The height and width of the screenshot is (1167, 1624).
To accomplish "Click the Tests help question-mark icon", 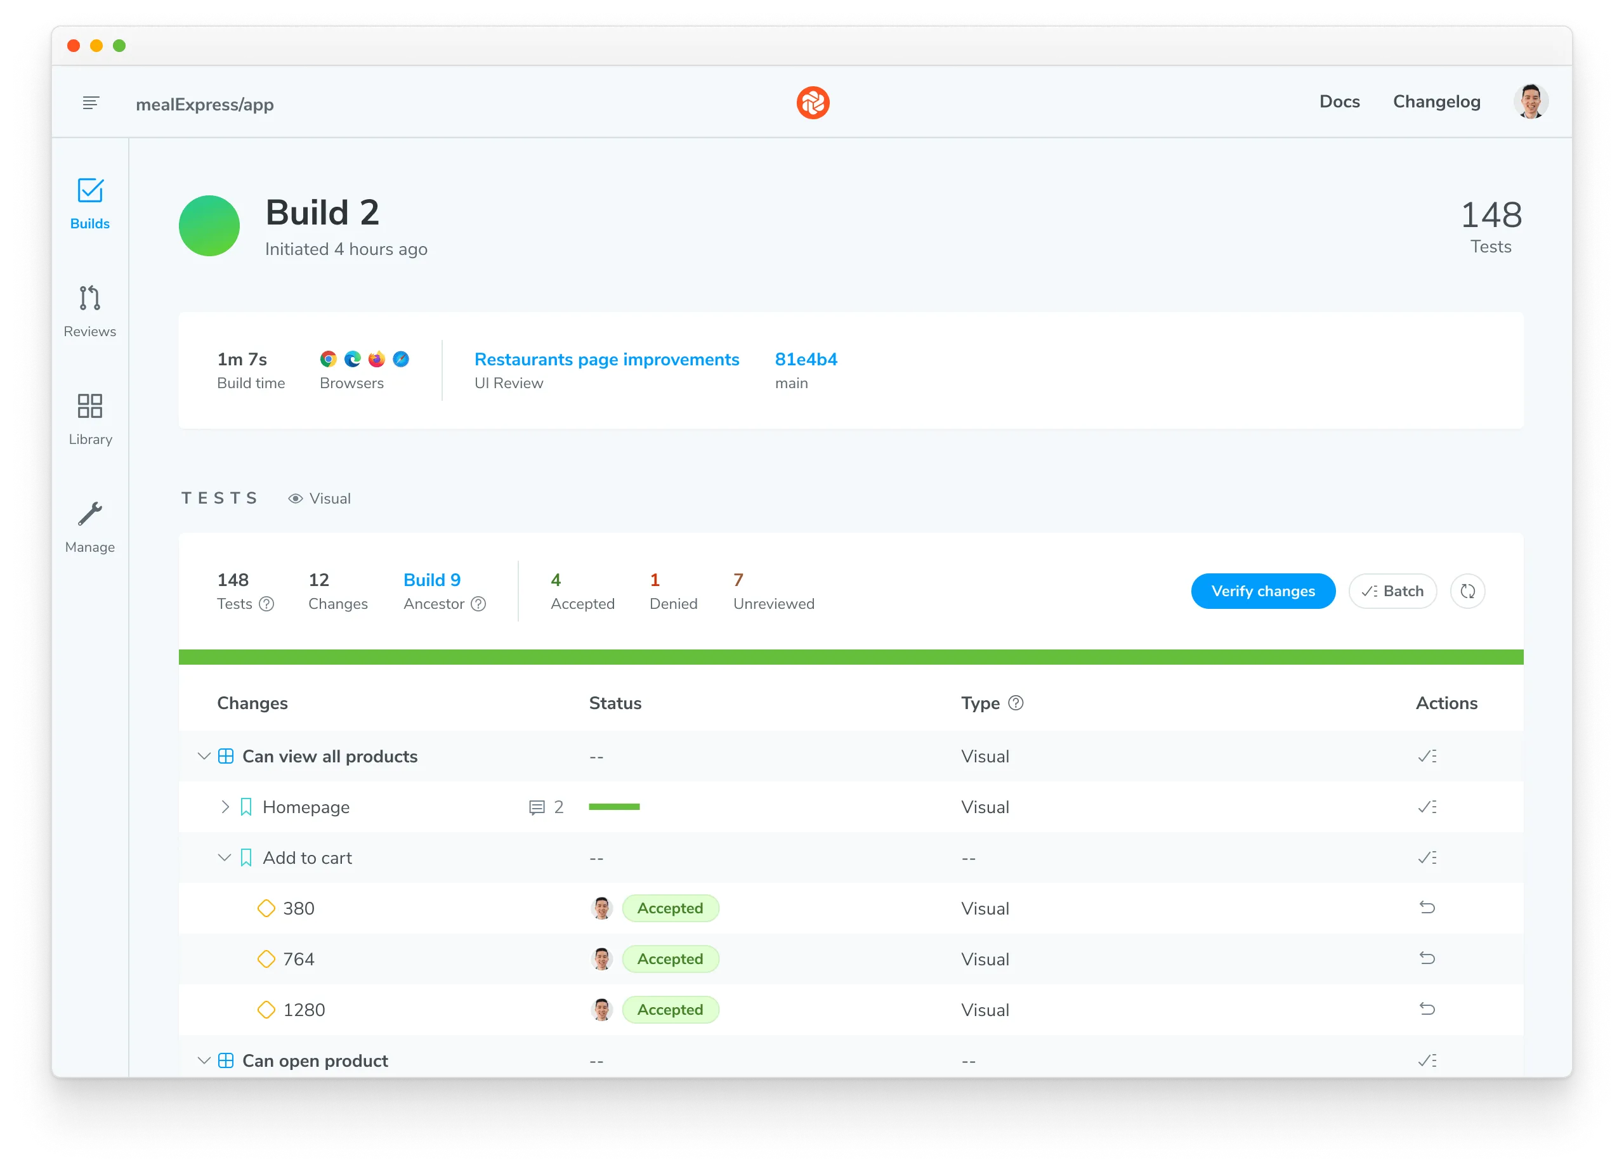I will [x=266, y=604].
